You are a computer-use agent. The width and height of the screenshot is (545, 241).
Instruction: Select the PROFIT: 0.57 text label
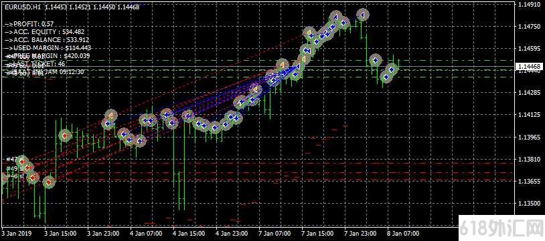click(34, 23)
